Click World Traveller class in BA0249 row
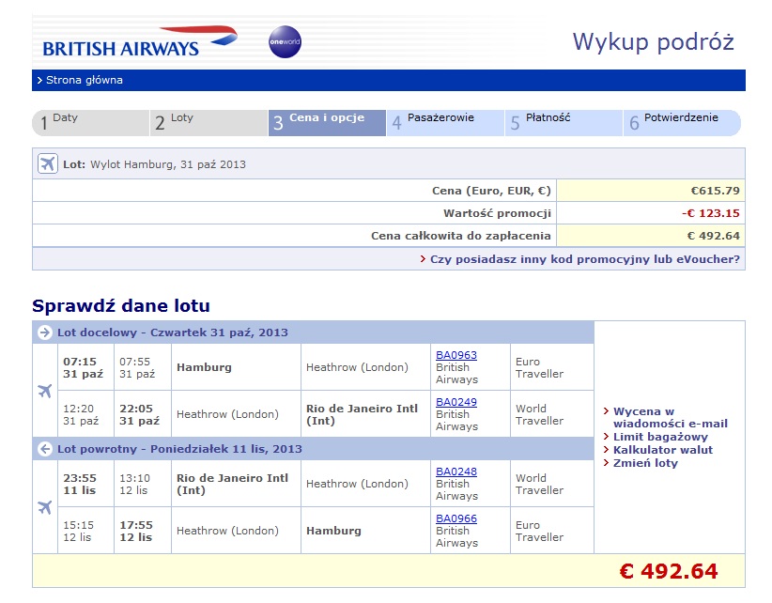The width and height of the screenshot is (772, 603). click(539, 414)
